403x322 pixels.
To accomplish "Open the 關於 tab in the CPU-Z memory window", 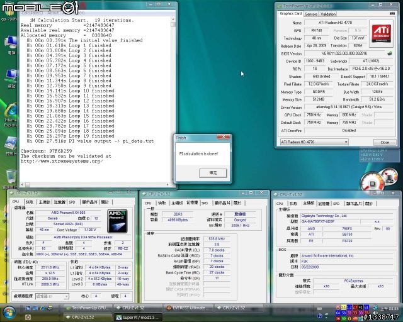I will (237, 203).
